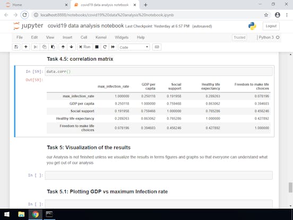Save notebook with the floppy disk icon
293x220 pixels.
coord(16,47)
